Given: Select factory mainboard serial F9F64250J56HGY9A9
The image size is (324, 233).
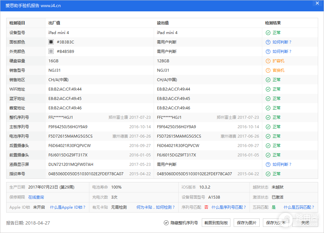Looking at the screenshot, I should [68, 127].
